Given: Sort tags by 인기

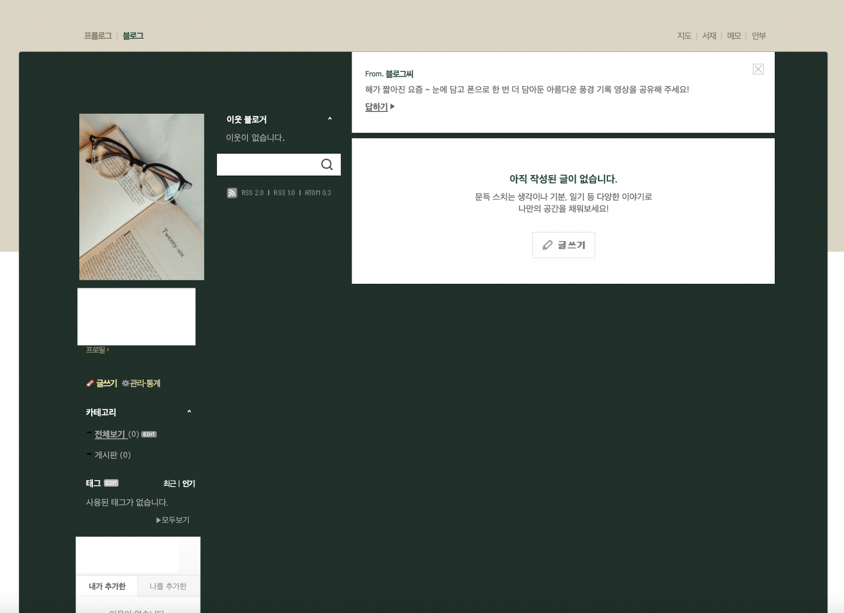Looking at the screenshot, I should [x=189, y=483].
